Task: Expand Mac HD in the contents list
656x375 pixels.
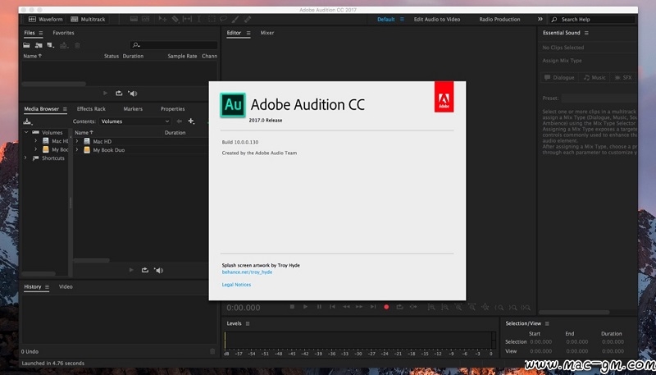Action: (x=77, y=141)
